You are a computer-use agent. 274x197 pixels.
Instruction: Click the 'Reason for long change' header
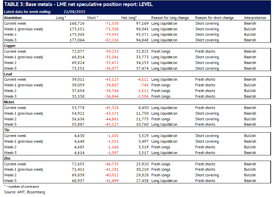[x=170, y=18]
